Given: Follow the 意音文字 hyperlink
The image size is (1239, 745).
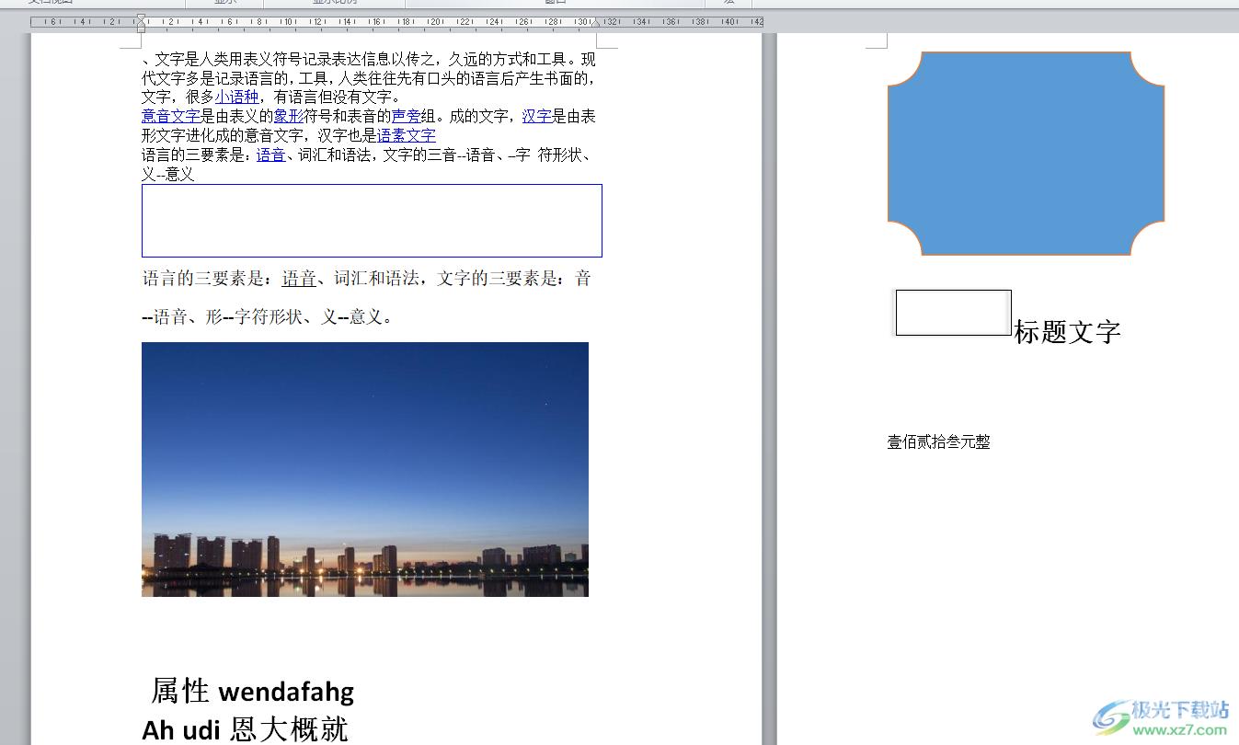Looking at the screenshot, I should tap(171, 117).
